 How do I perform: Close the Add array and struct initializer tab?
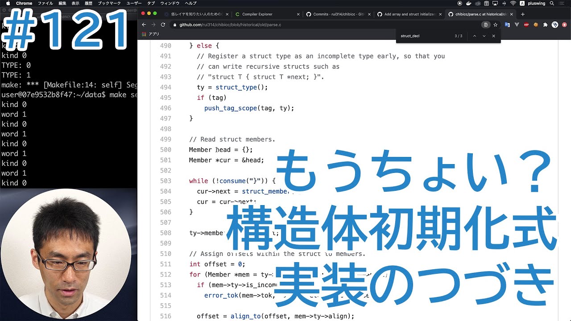(x=440, y=14)
